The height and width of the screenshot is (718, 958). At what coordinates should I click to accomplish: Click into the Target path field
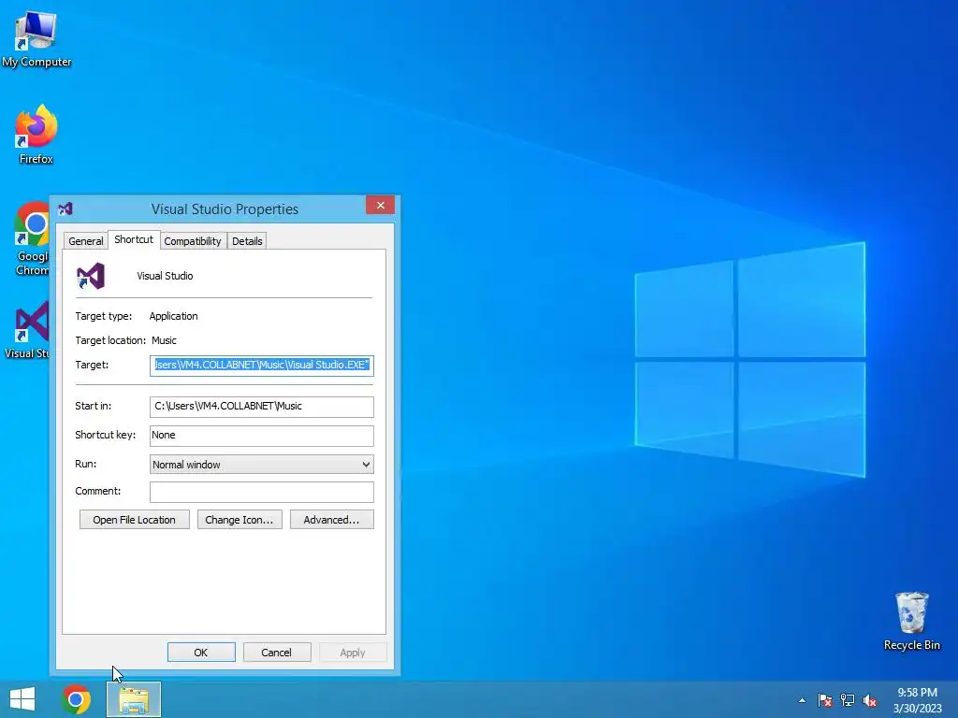262,366
